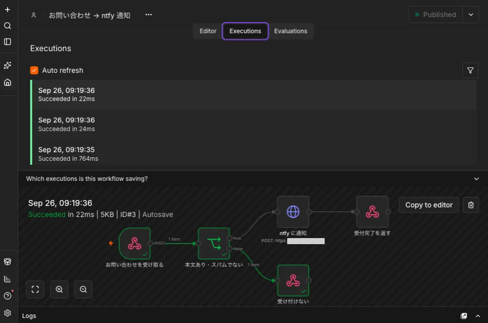Go to the home icon in sidebar
488x323 pixels.
click(8, 82)
